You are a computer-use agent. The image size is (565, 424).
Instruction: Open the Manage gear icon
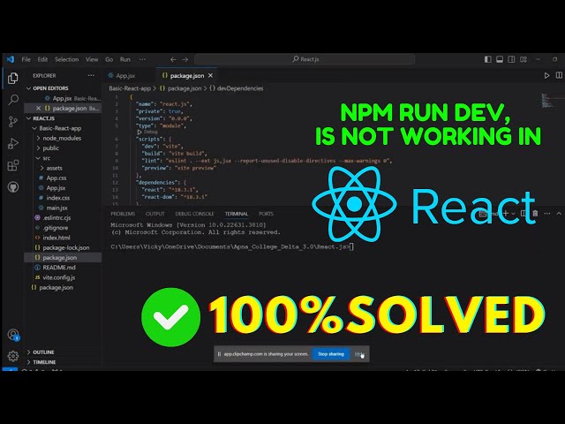point(13,356)
